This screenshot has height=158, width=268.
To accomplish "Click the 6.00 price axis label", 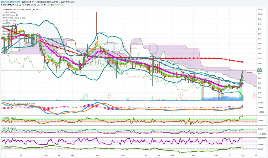I will pos(260,53).
